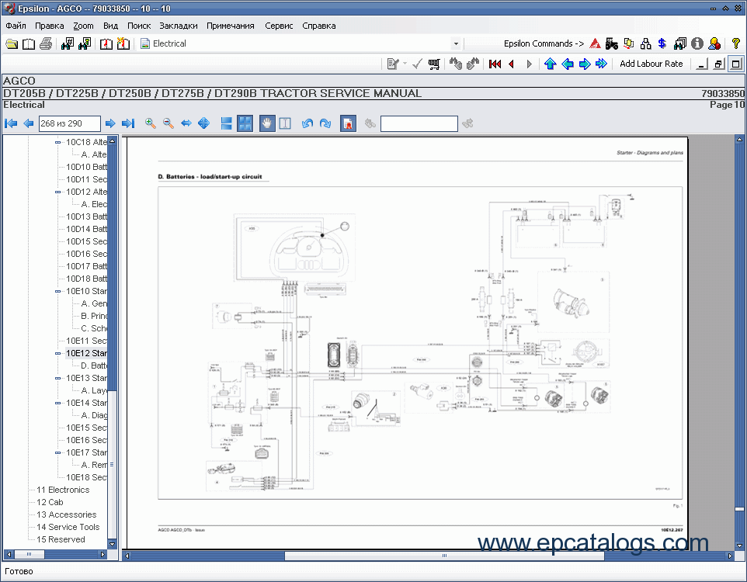747x582 pixels.
Task: Open the Вид menu
Action: [110, 26]
